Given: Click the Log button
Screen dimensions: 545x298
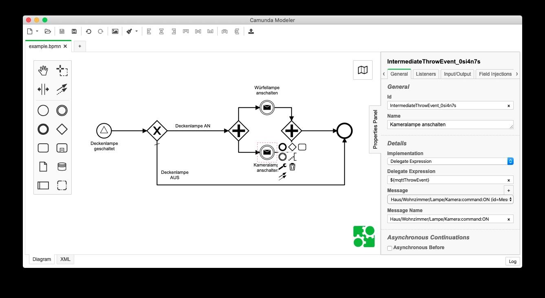Looking at the screenshot, I should pyautogui.click(x=512, y=261).
